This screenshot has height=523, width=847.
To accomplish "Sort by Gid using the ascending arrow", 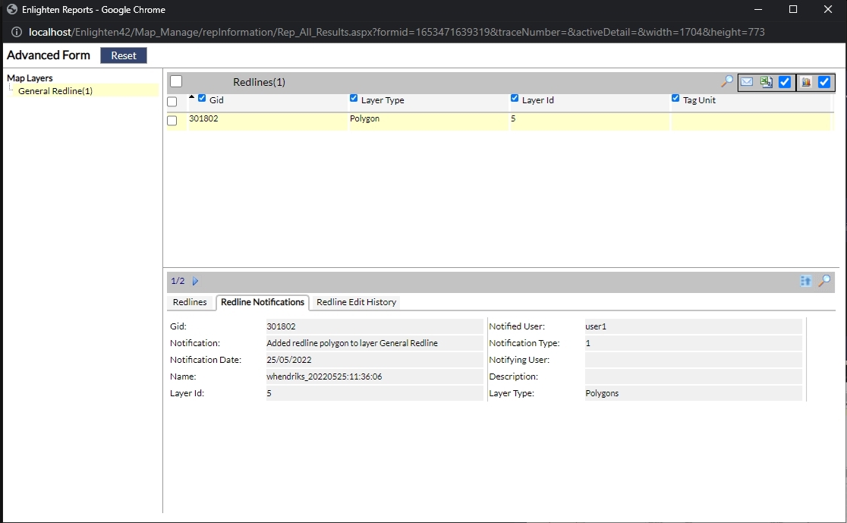I will point(192,97).
